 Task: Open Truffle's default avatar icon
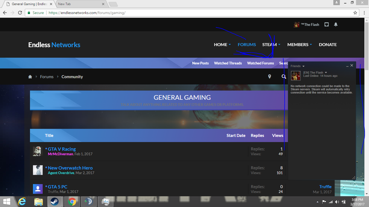click(x=38, y=189)
